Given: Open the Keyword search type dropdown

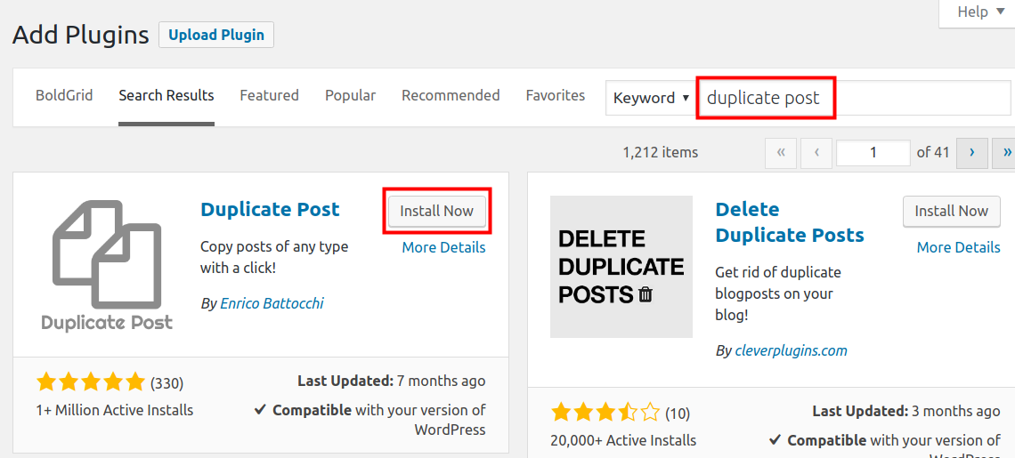Looking at the screenshot, I should tap(651, 98).
